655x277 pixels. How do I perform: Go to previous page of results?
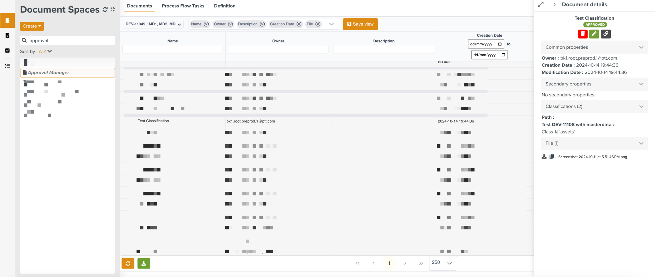tap(373, 263)
